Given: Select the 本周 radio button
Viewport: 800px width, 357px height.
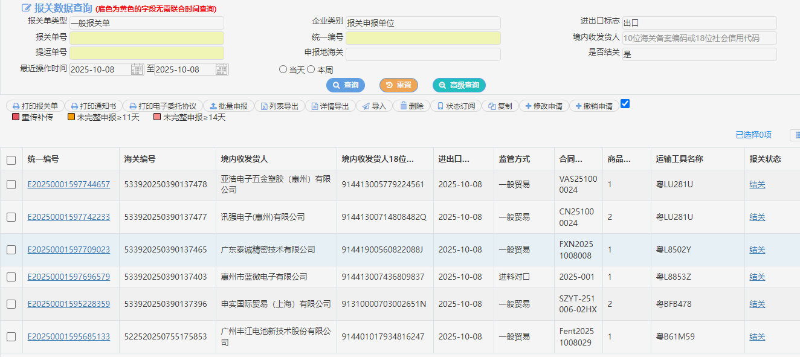Looking at the screenshot, I should [x=311, y=69].
